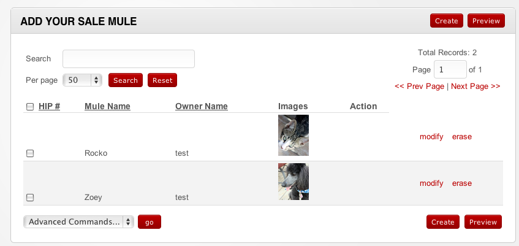Expand the Advanced Commands dropdown

(x=78, y=222)
